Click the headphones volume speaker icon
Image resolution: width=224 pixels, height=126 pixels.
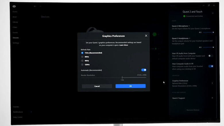point(200,47)
